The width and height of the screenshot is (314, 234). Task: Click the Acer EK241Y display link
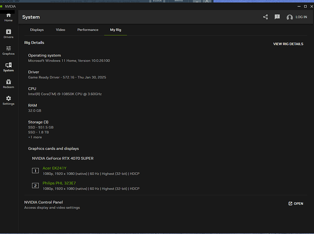coord(54,168)
